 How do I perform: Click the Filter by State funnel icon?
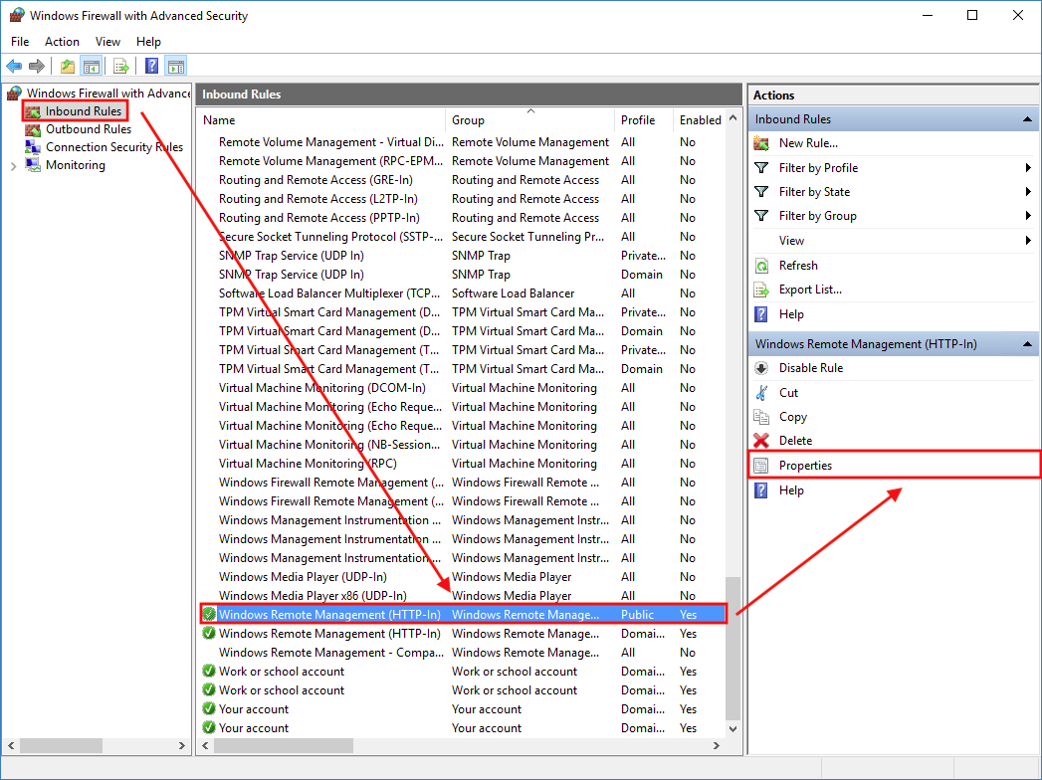[761, 192]
